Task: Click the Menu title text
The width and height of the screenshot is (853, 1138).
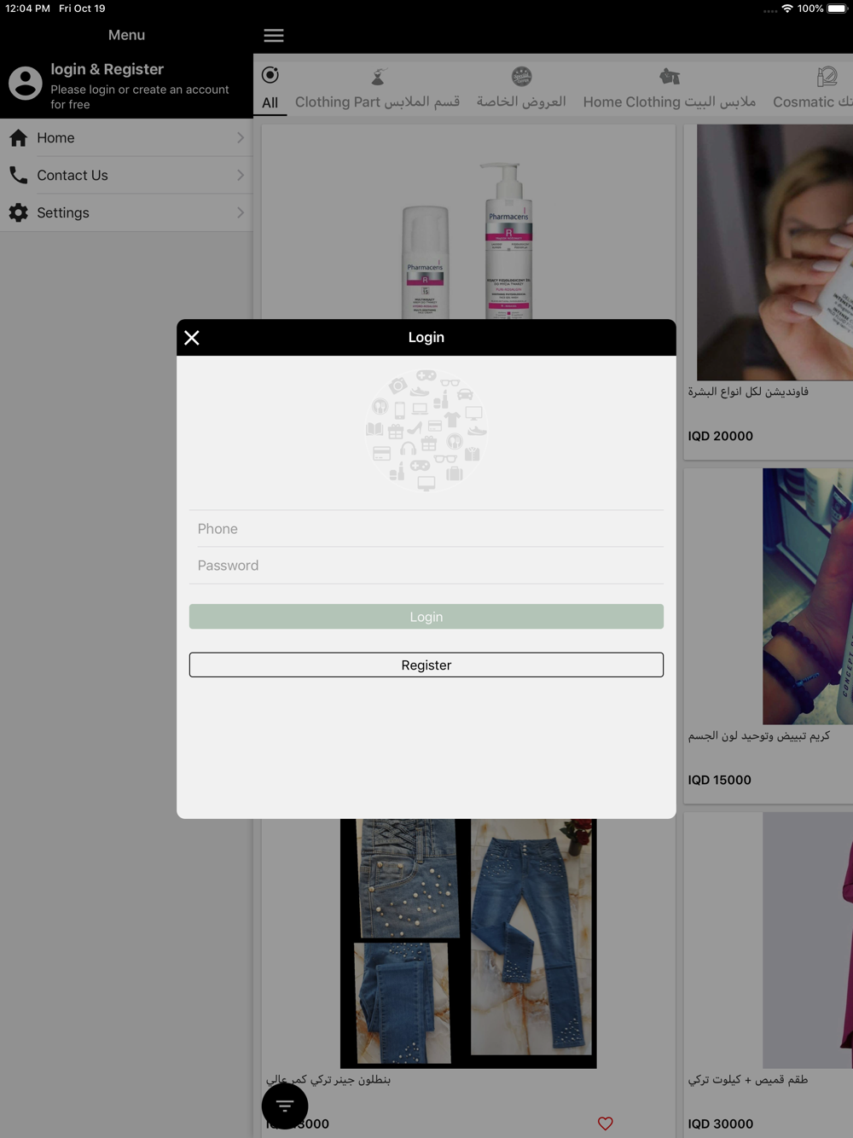Action: tap(126, 35)
